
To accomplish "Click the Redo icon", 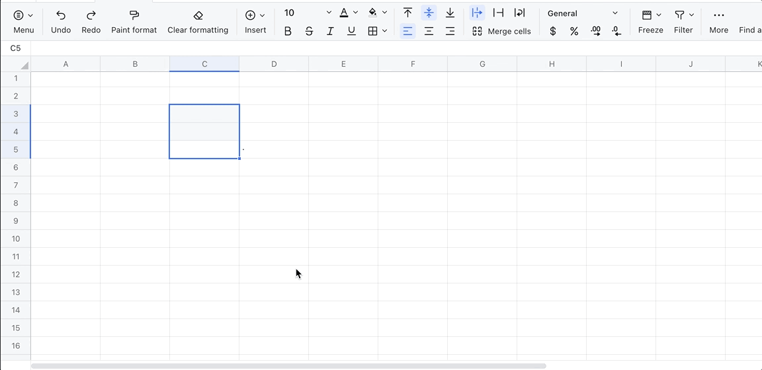I will click(91, 15).
